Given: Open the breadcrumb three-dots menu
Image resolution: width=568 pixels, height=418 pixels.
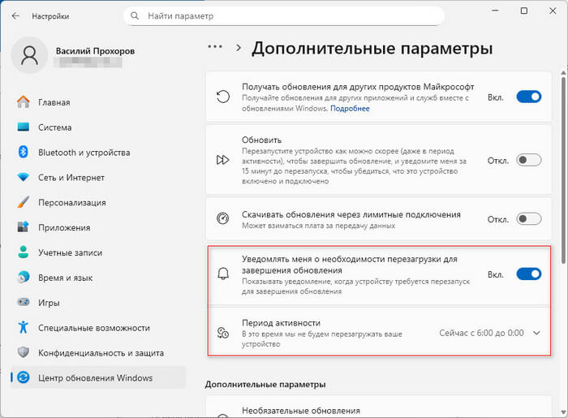Looking at the screenshot, I should pos(215,48).
